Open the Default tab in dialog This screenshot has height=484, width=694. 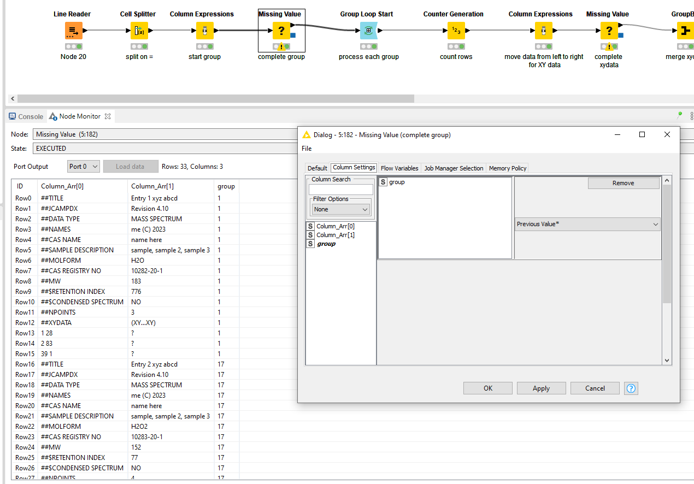[x=317, y=168]
